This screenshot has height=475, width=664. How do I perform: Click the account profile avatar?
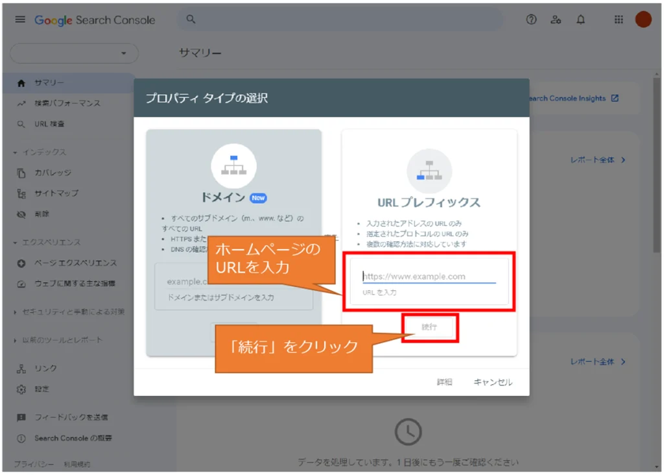643,19
